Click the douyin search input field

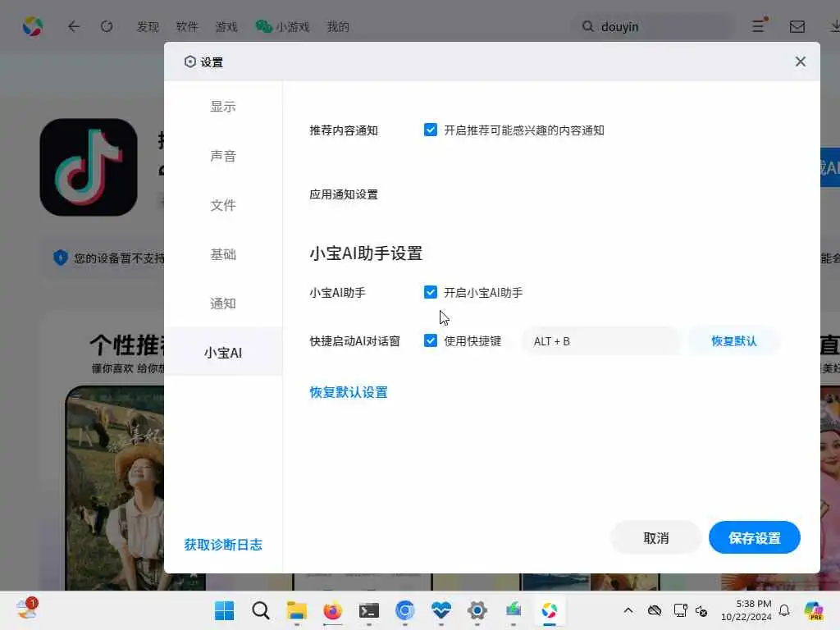pyautogui.click(x=654, y=26)
